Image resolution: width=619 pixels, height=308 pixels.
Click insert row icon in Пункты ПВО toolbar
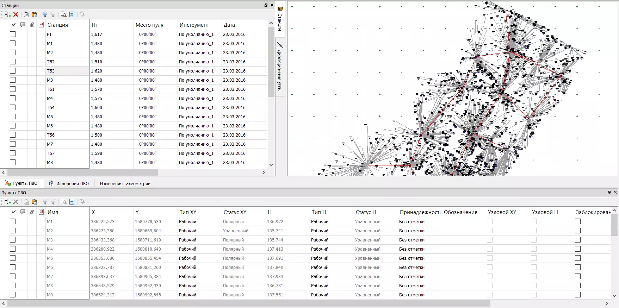(7, 202)
